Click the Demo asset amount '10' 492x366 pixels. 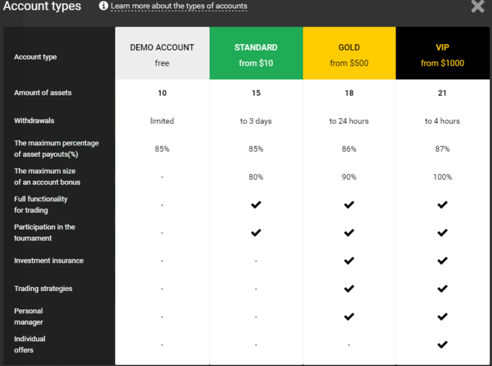[x=162, y=93]
